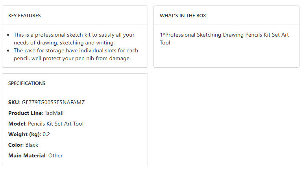This screenshot has height=170, width=305.
Task: Click the Model label
Action: pyautogui.click(x=17, y=124)
